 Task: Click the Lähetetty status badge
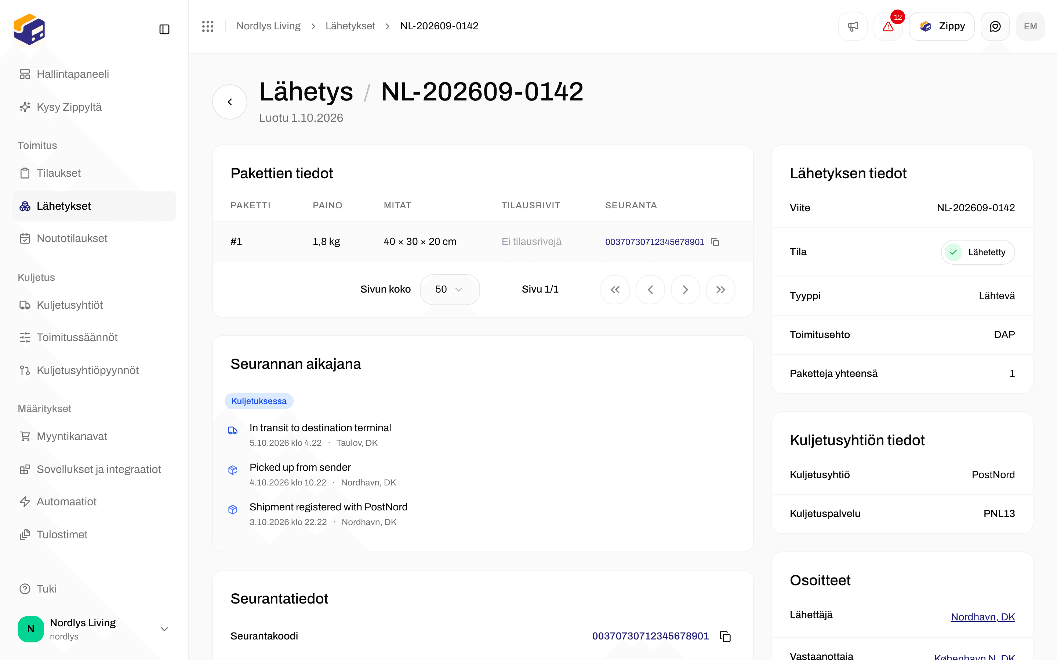pyautogui.click(x=977, y=252)
